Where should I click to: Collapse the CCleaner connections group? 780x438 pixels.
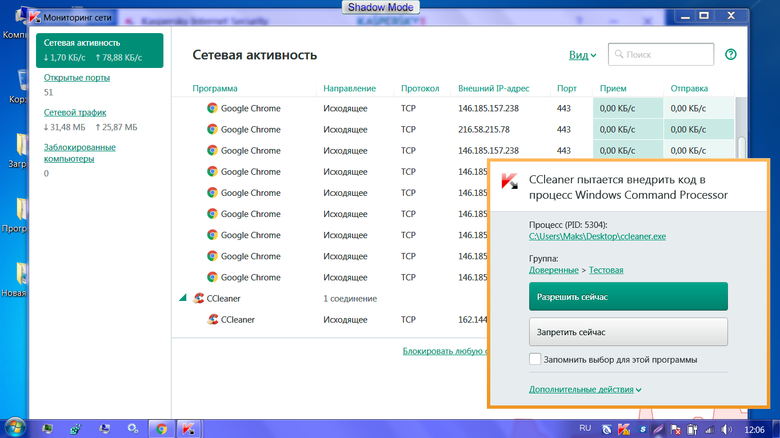[182, 298]
